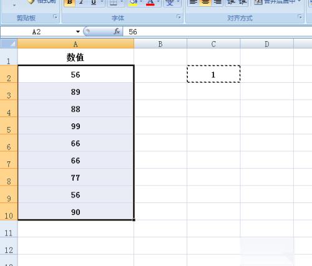This screenshot has width=312, height=266.
Task: Select cell containing 99
Action: point(76,126)
